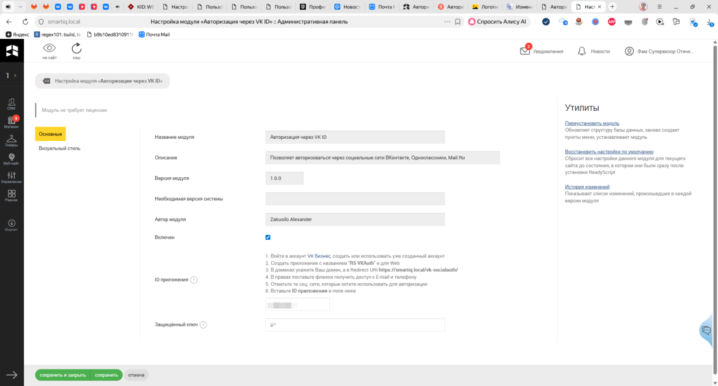
Task: Open Переустановить модуль link
Action: 592,123
